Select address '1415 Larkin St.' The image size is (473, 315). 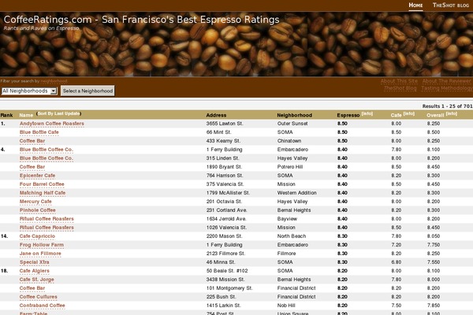tap(223, 306)
